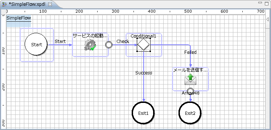
Task: Select the Arrow48 transition label
Action: [x=190, y=93]
